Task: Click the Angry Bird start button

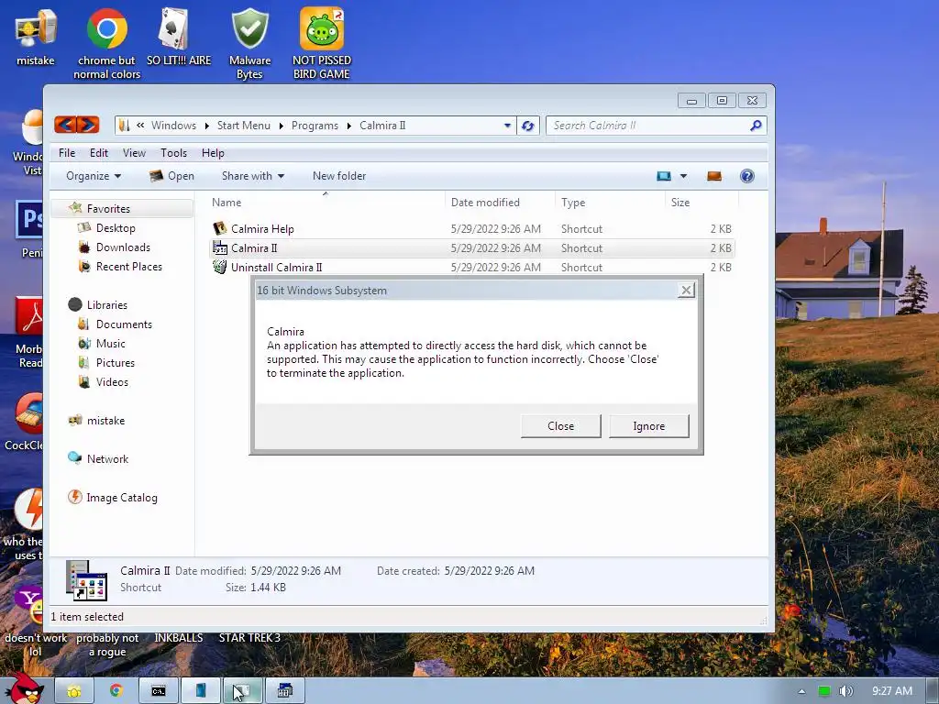Action: click(x=24, y=688)
